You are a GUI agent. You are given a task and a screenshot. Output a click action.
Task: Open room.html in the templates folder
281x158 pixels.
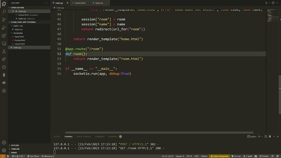point(19,44)
